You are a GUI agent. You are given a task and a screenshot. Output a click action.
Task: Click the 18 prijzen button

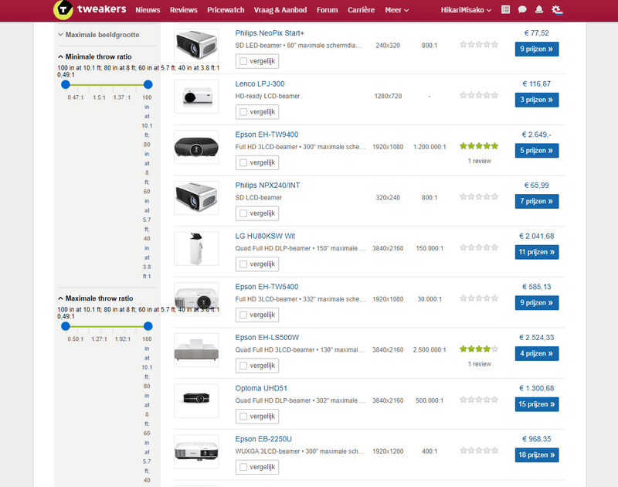pos(536,455)
